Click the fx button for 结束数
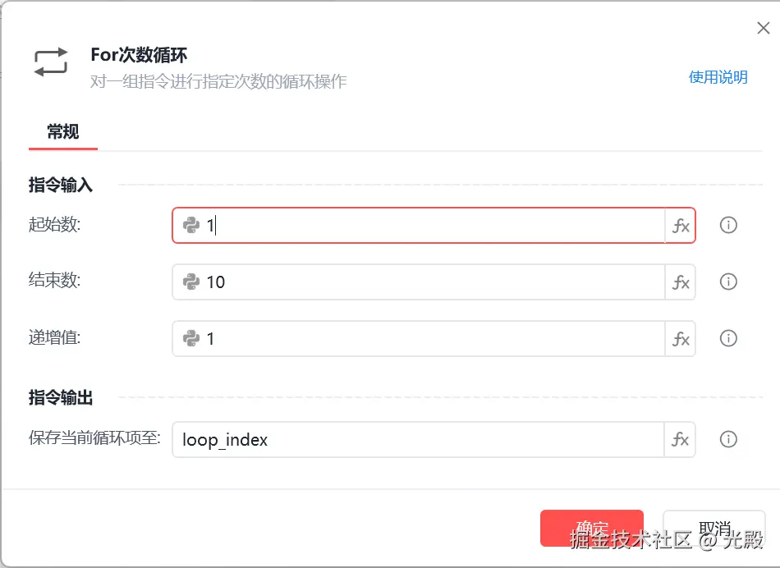 click(681, 282)
